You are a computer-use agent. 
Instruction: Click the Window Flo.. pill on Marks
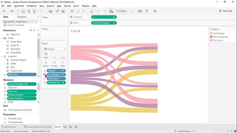[56, 83]
